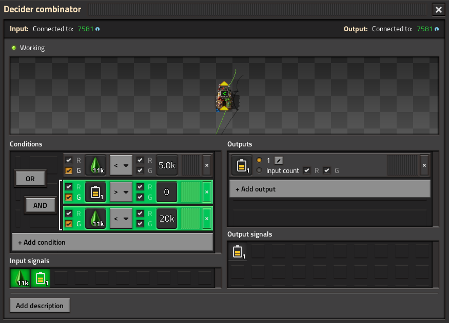Image resolution: width=449 pixels, height=323 pixels.
Task: Close the Decider combinator window
Action: [x=438, y=10]
